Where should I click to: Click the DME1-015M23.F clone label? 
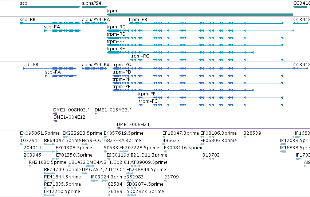(113, 110)
